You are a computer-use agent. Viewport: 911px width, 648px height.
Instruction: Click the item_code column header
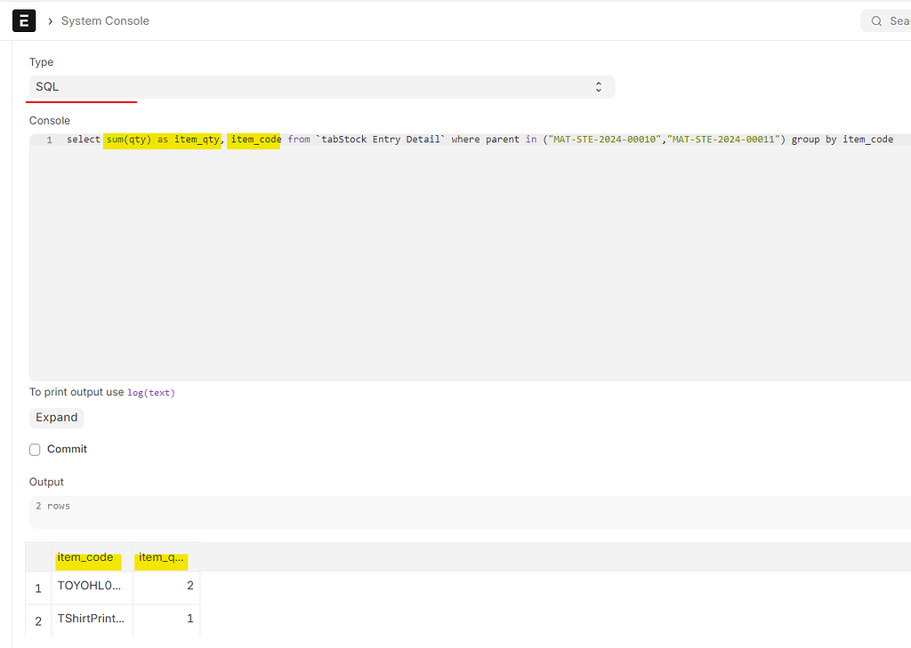[x=92, y=557]
